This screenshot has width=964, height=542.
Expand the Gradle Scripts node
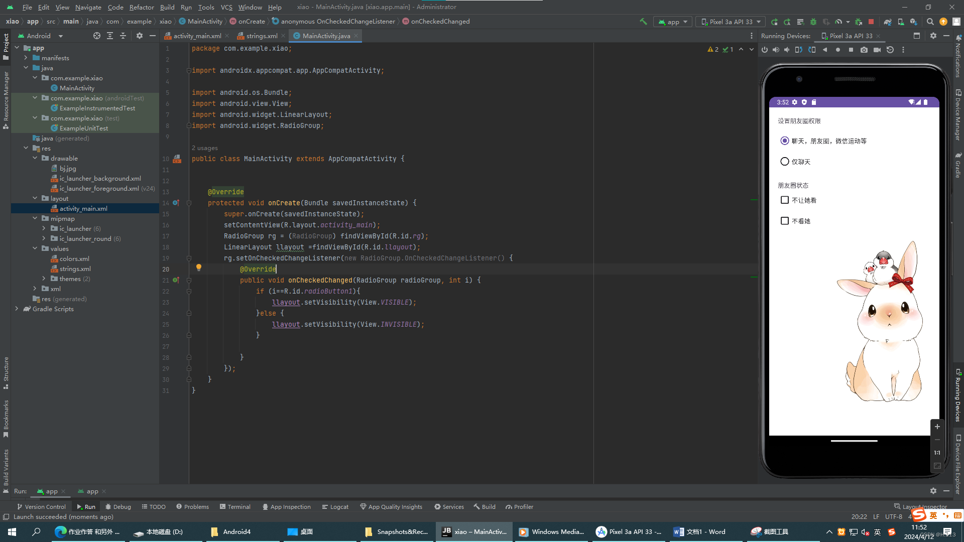(x=17, y=309)
